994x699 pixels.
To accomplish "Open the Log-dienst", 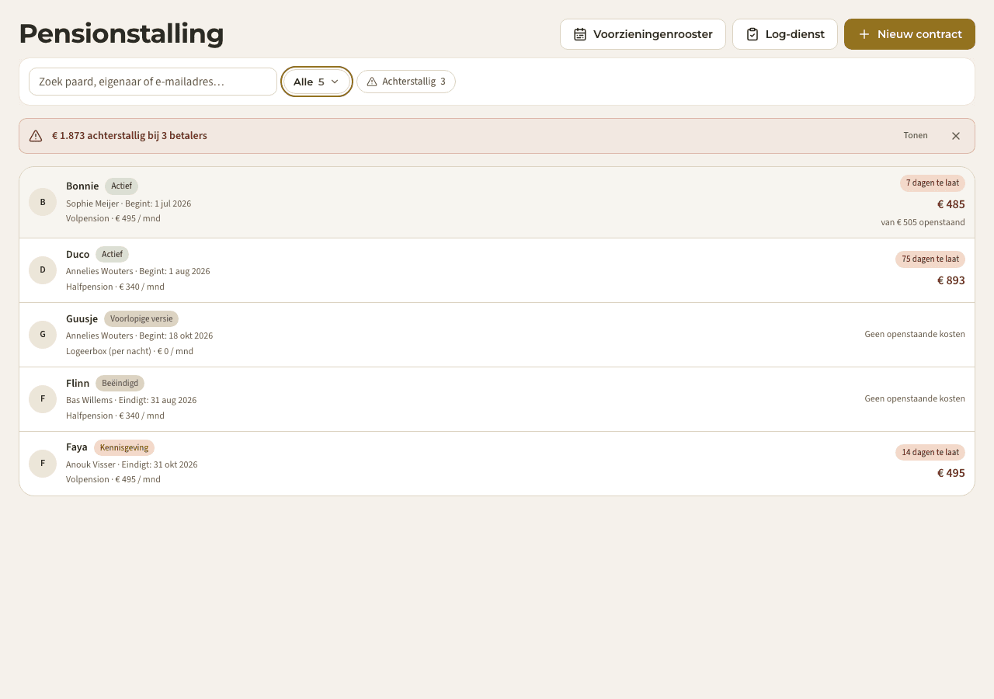I will pyautogui.click(x=785, y=34).
